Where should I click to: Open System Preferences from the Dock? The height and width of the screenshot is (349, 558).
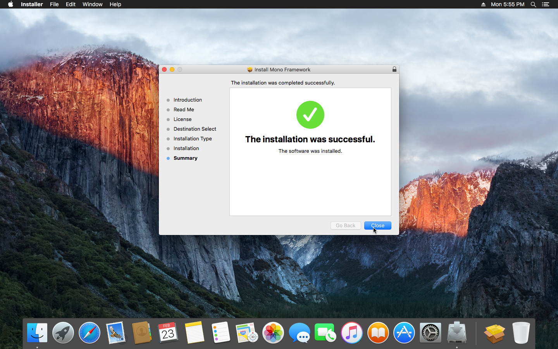coord(430,333)
